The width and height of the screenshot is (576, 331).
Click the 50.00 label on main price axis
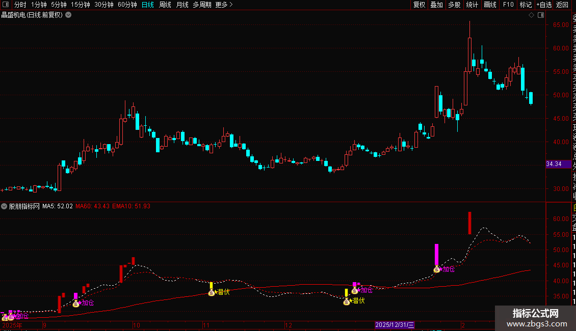[x=561, y=95]
